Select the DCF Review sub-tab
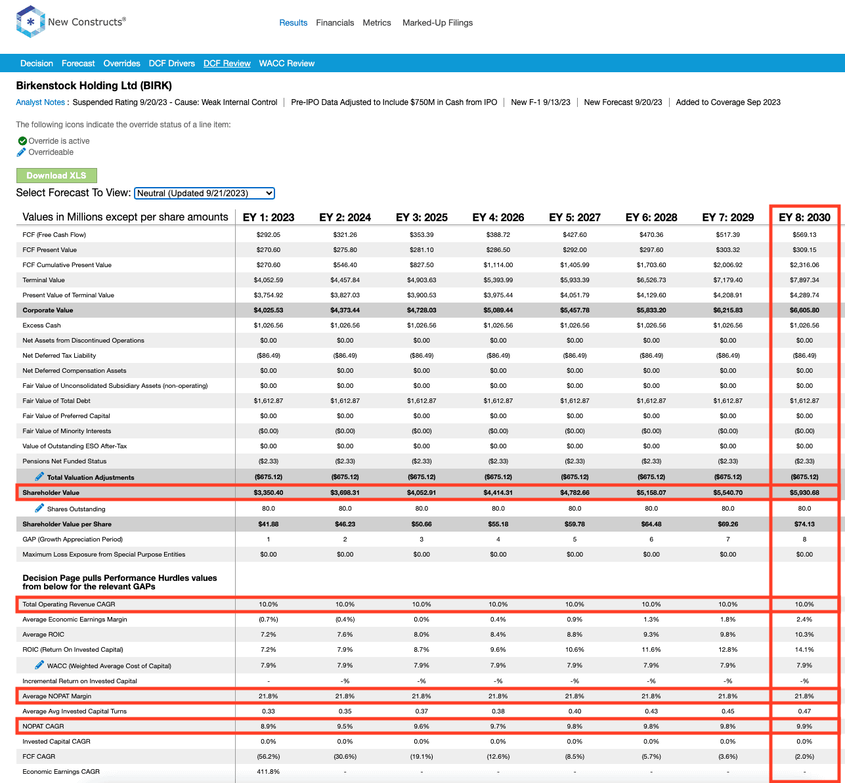This screenshot has height=783, width=845. (x=227, y=63)
